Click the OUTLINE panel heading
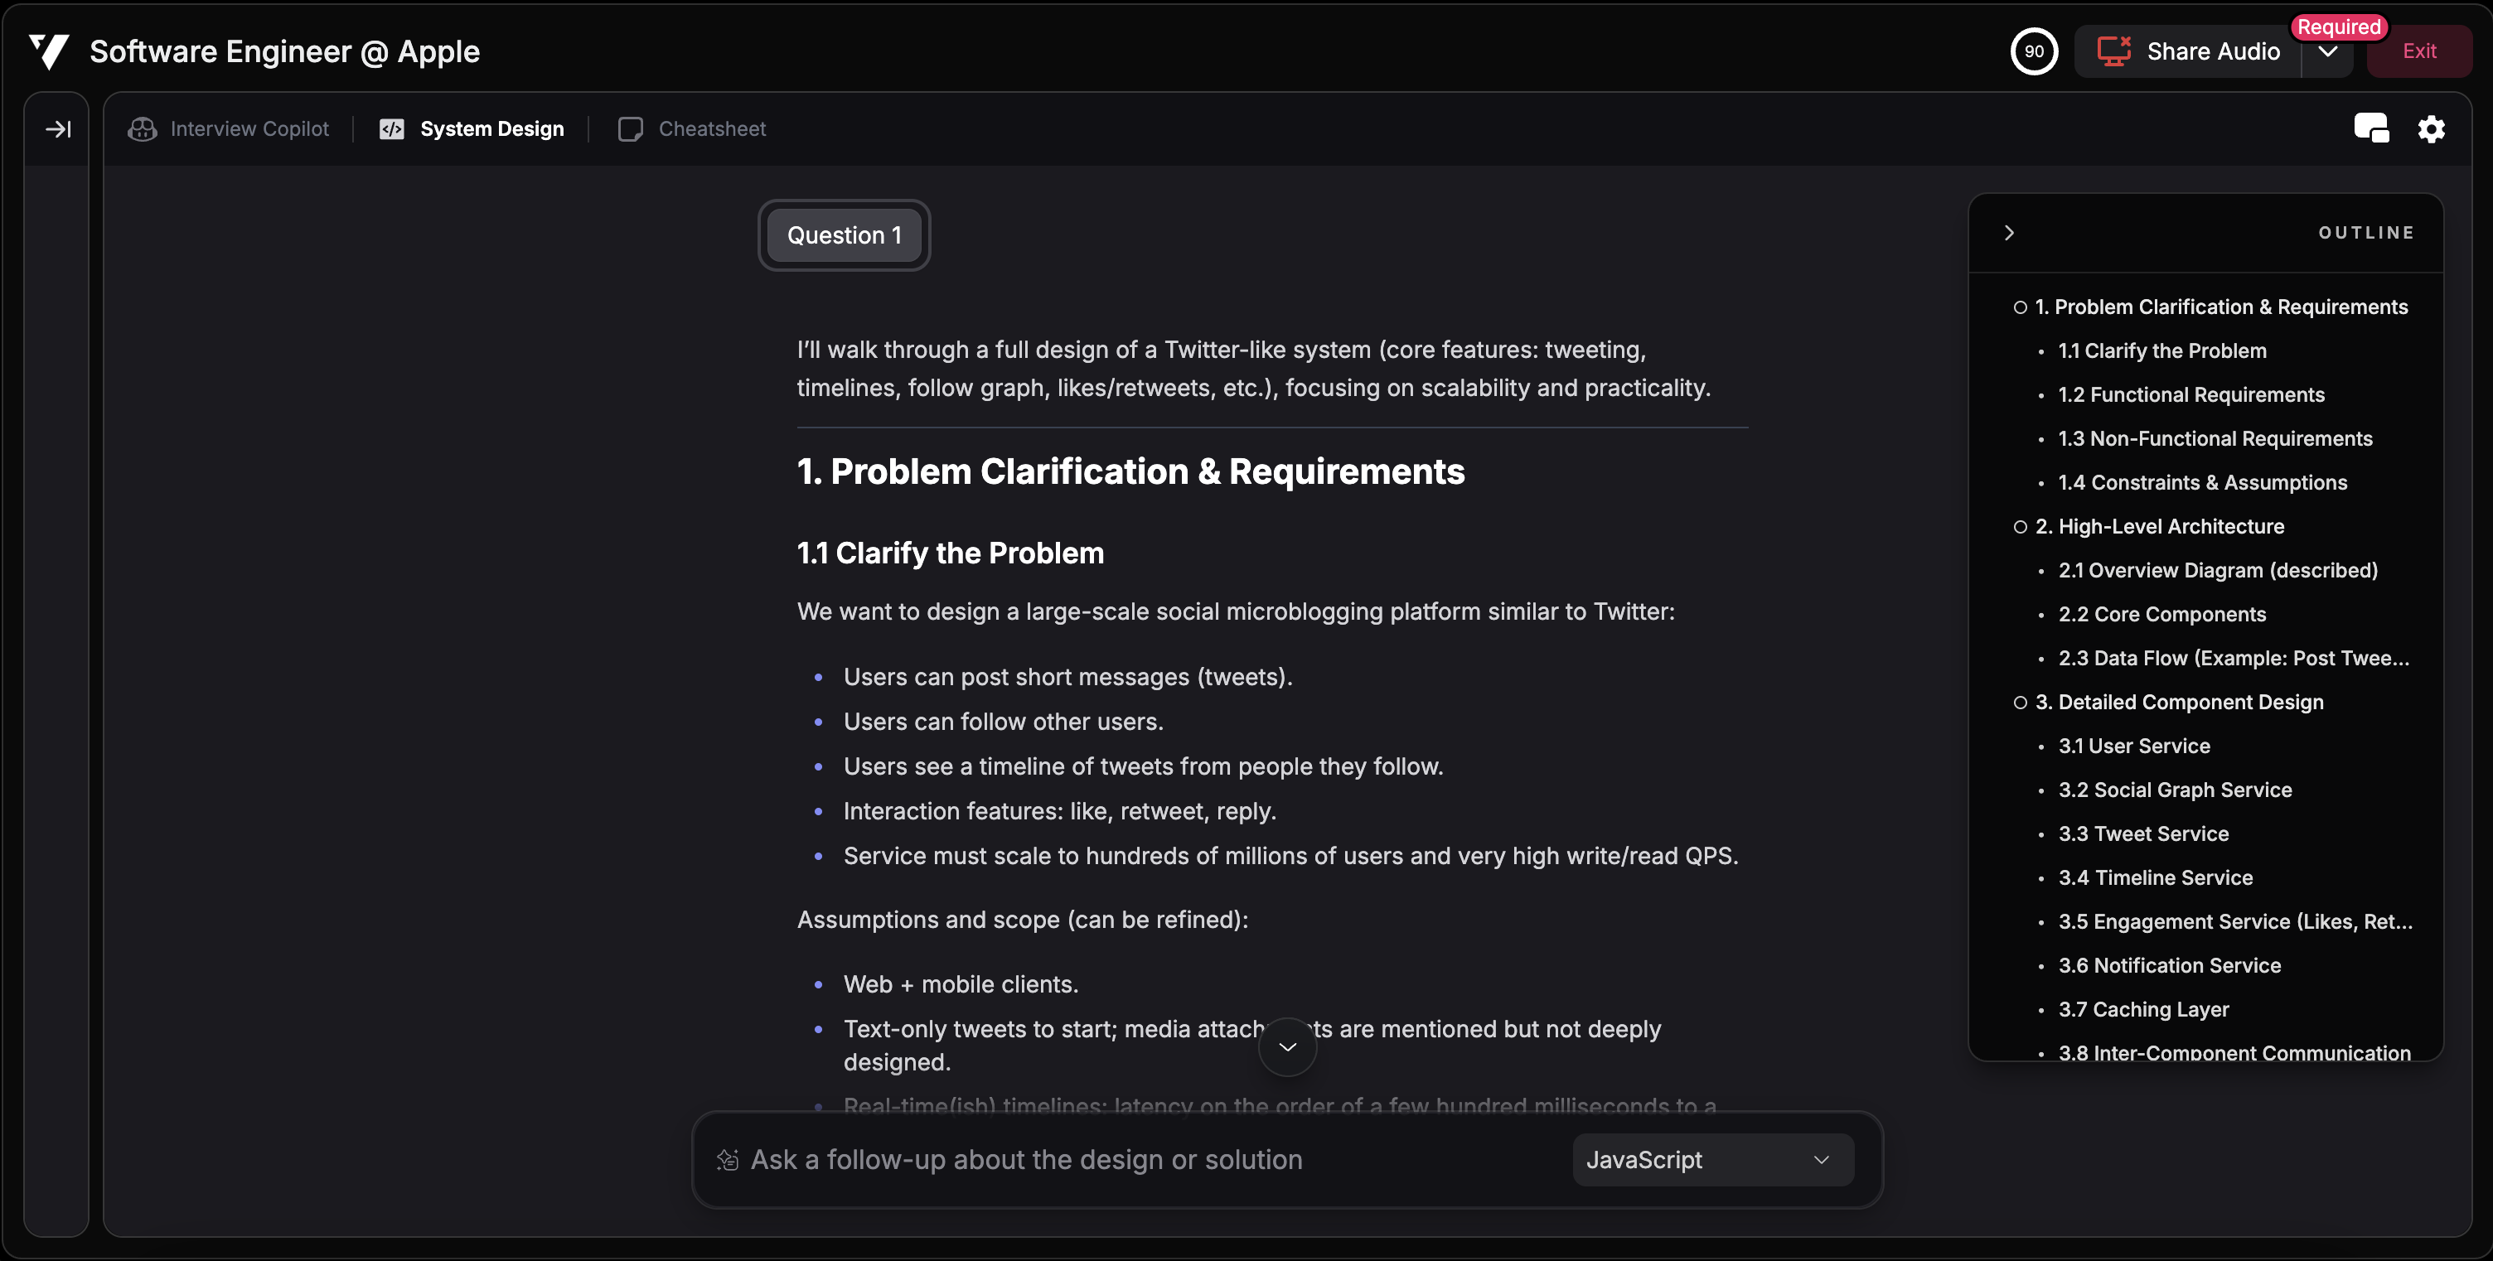Viewport: 2493px width, 1261px height. [2366, 232]
